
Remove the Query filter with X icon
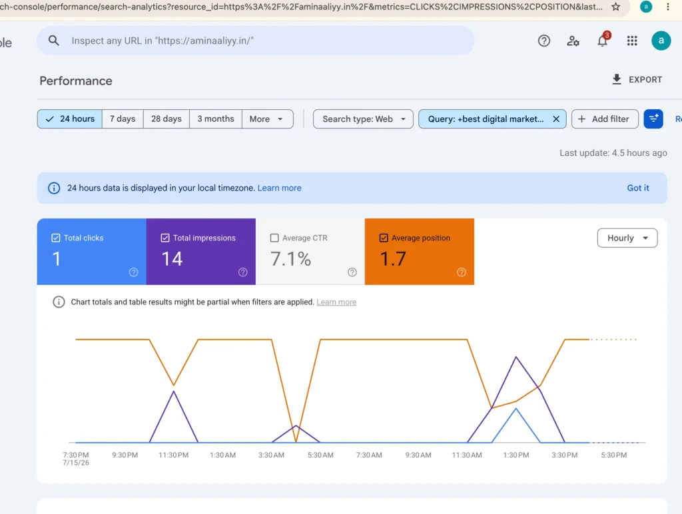coord(556,119)
